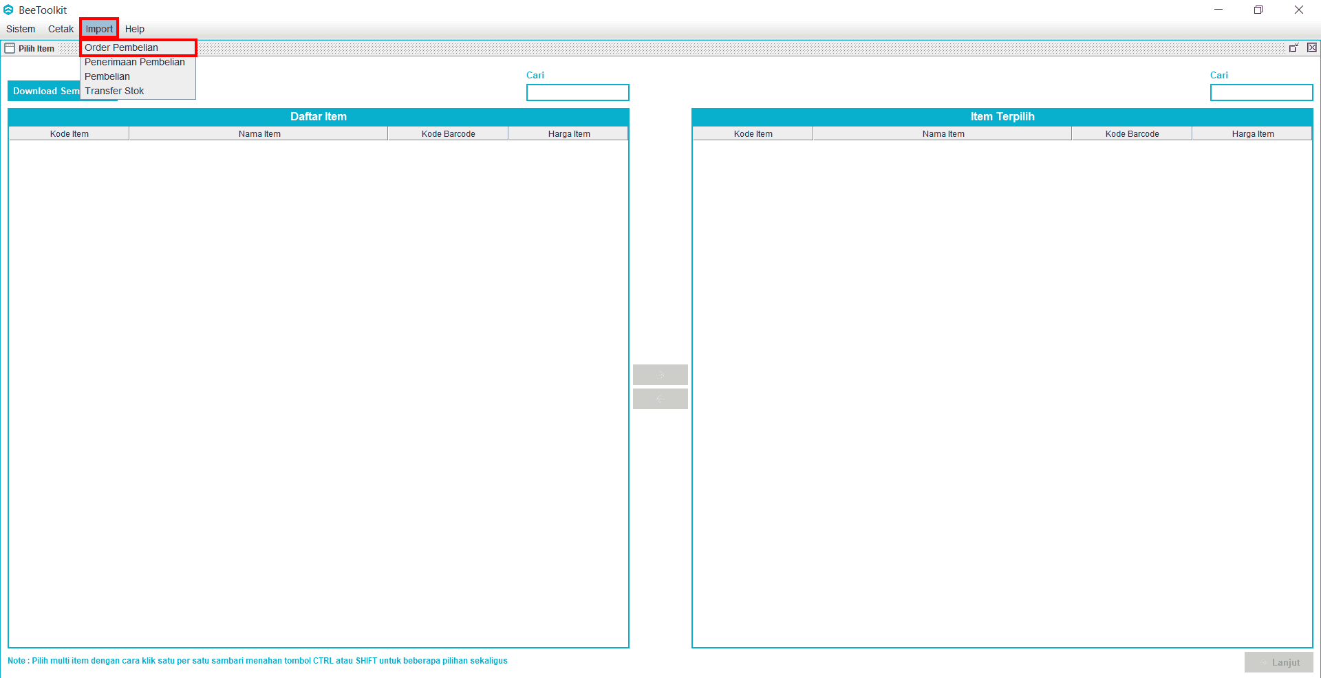Open the Help menu
Screen dimensions: 1321x678
pos(134,29)
